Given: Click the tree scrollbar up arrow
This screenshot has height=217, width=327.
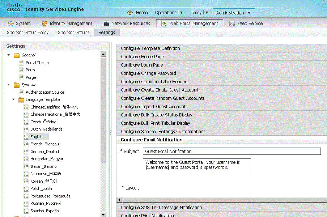Looking at the screenshot, I should (x=103, y=54).
